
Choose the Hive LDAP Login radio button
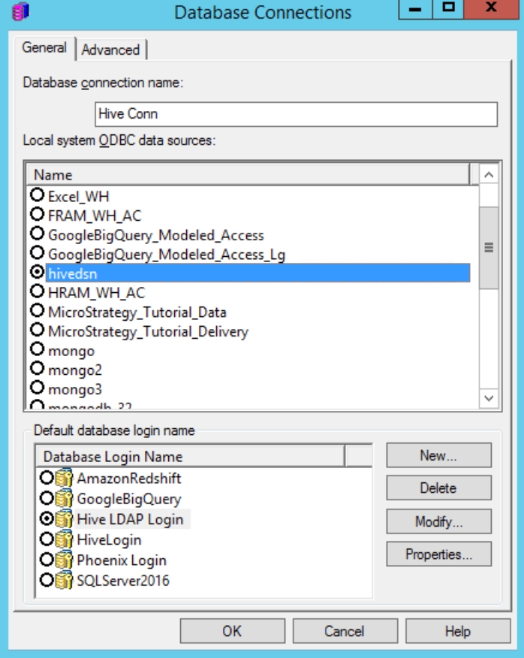pyautogui.click(x=47, y=519)
